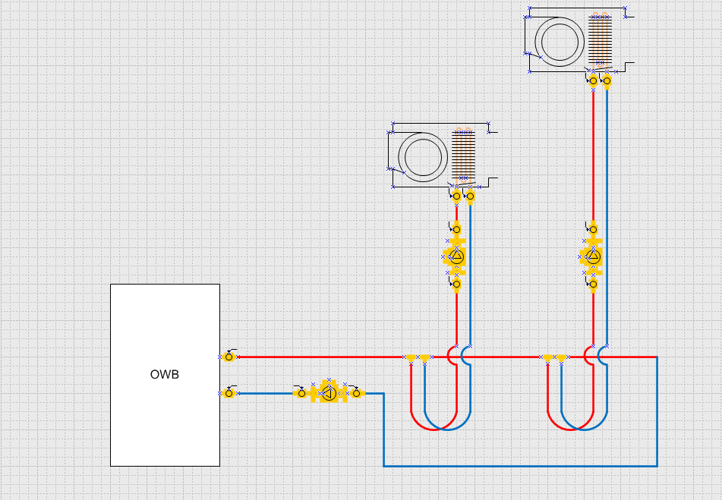The width and height of the screenshot is (722, 500).
Task: Select the OWB boiler block
Action: tap(165, 375)
